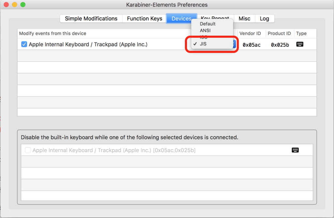Click product ID value 0x025b
Image resolution: width=334 pixels, height=218 pixels.
(280, 45)
